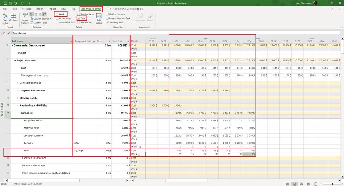Screen dimensions: 344x186
Task: Click the Foundations text in the entry bar
Action: pyautogui.click(x=19, y=33)
